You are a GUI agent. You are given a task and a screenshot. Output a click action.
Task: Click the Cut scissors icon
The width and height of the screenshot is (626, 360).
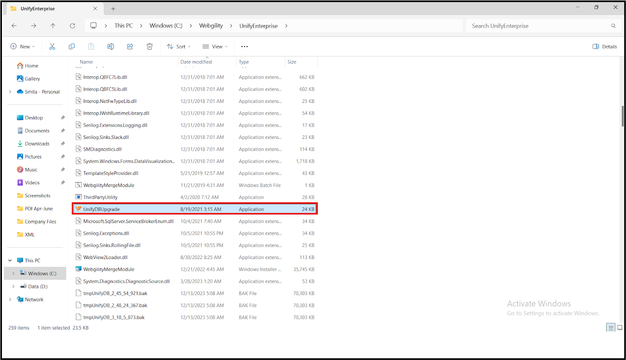(52, 47)
